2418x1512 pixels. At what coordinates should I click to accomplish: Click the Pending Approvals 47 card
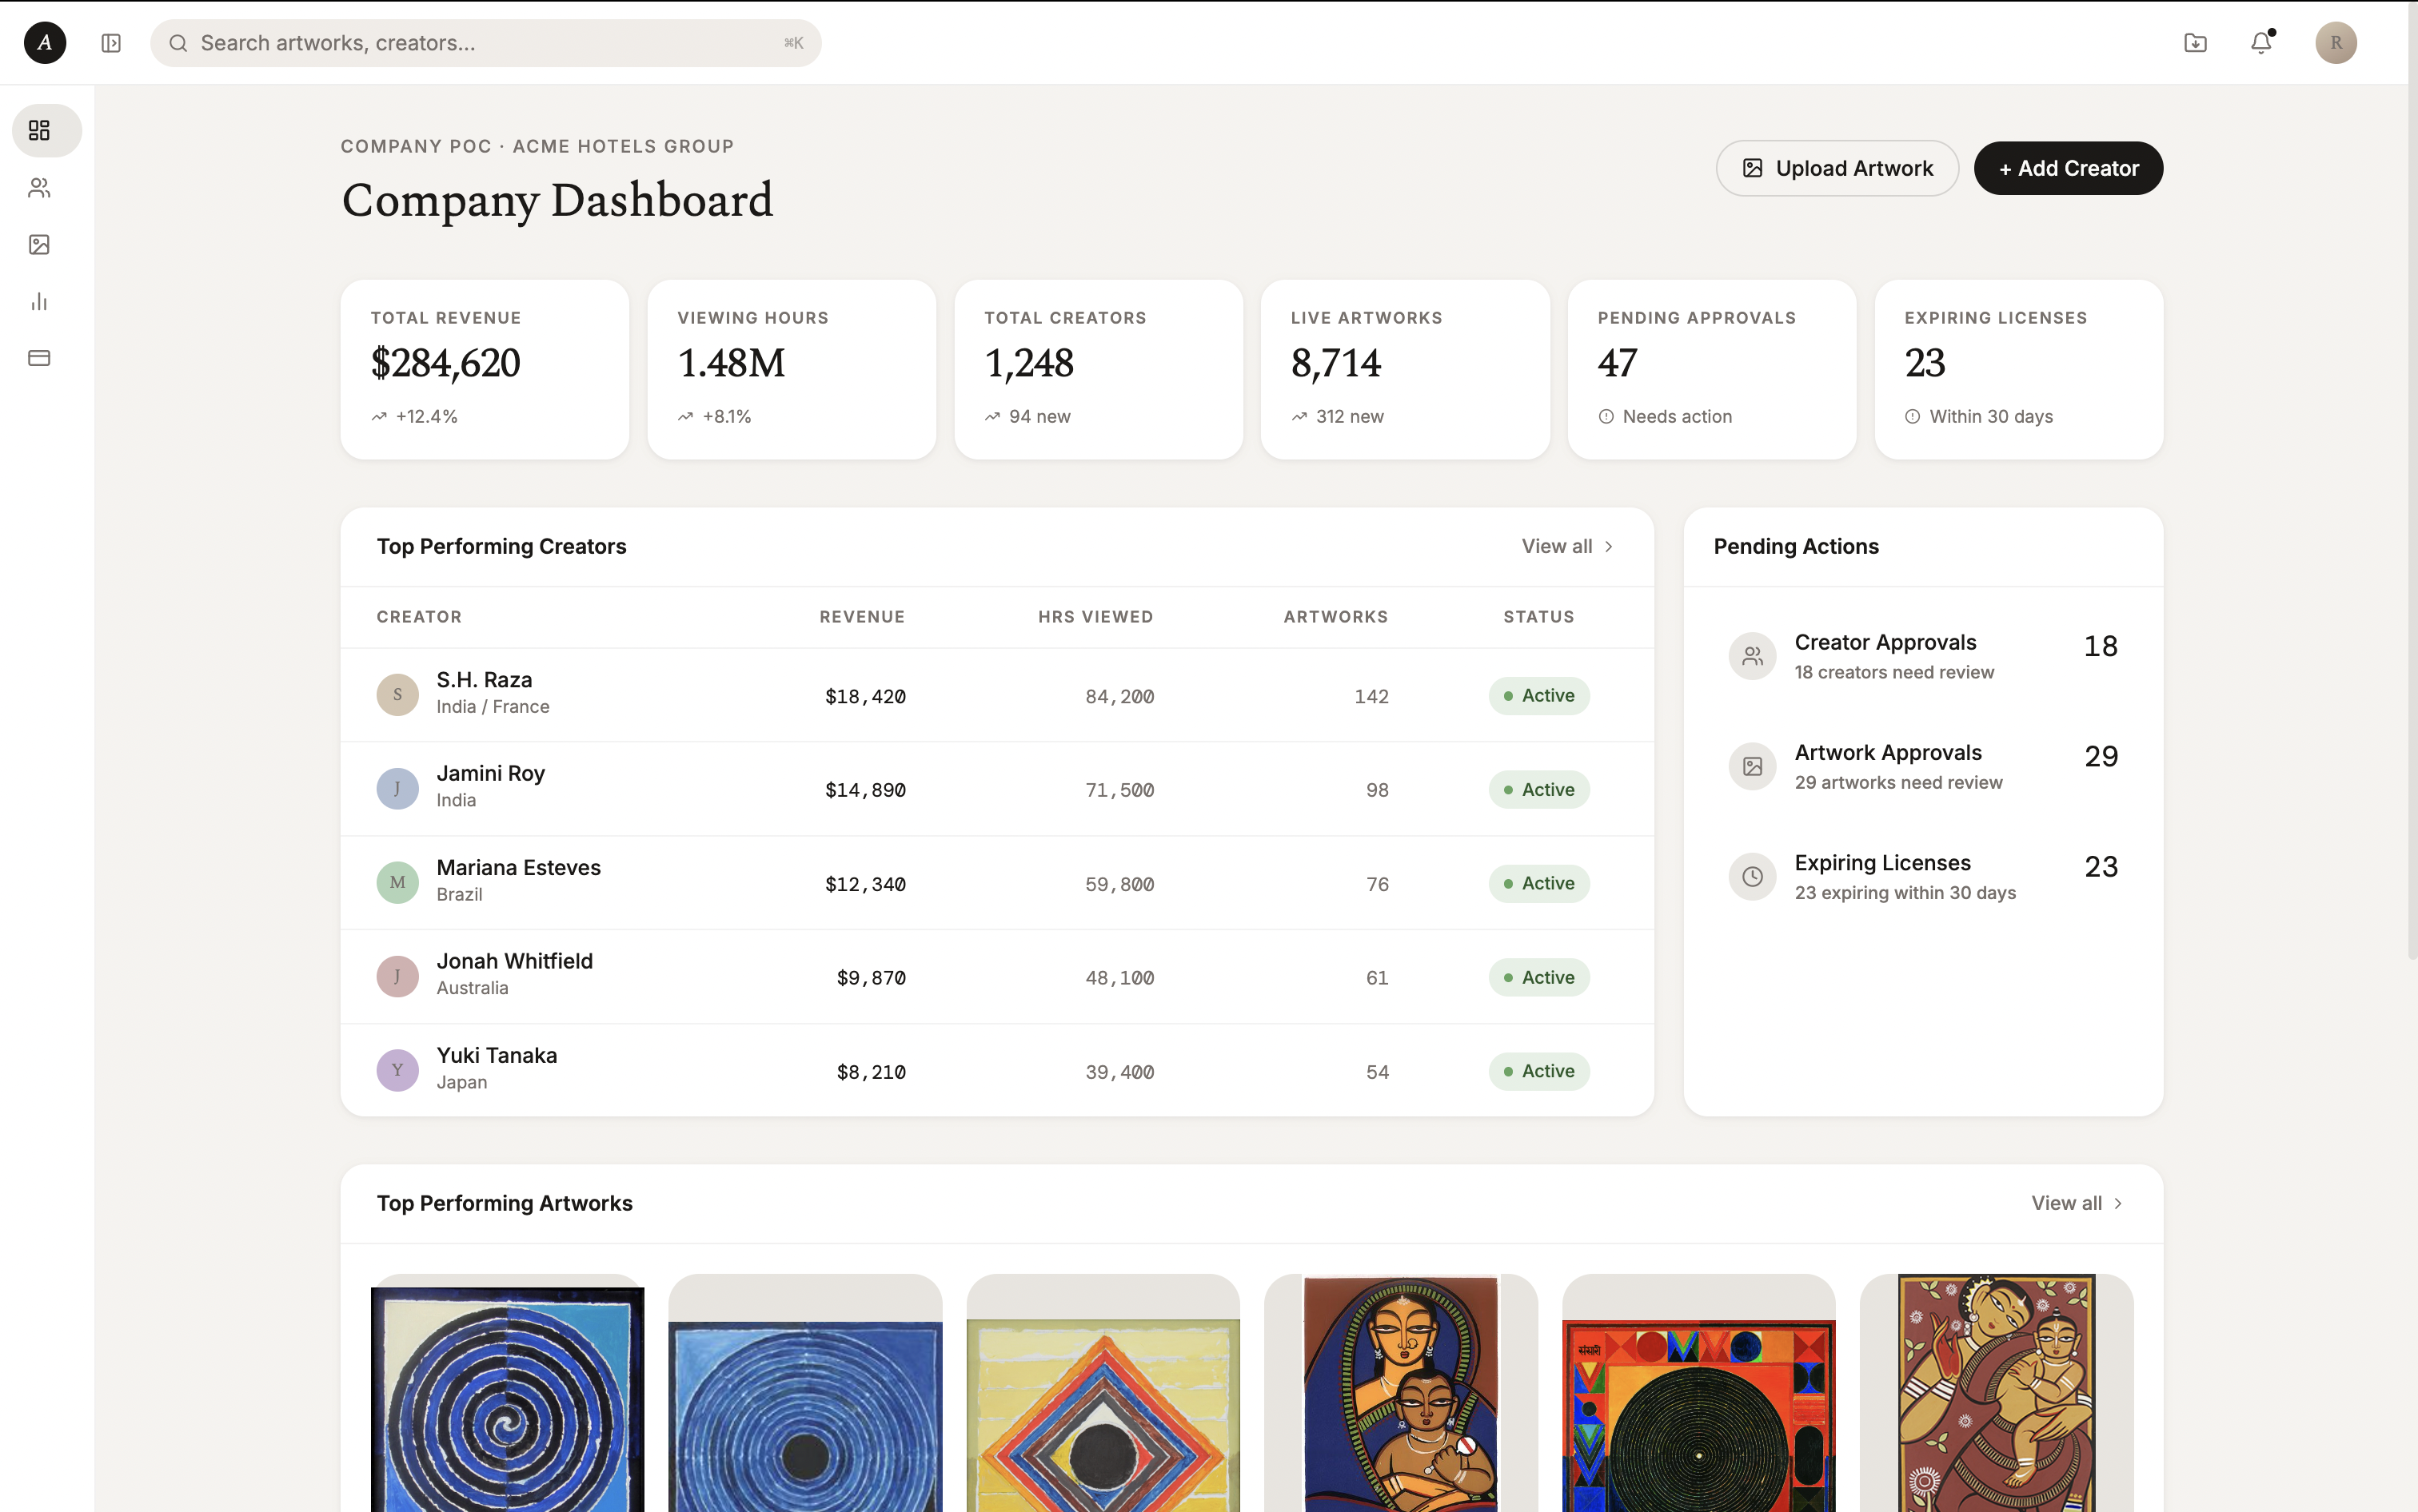click(1712, 370)
